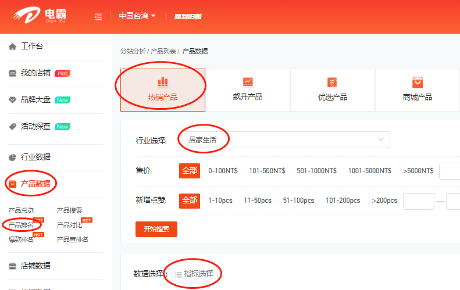Click the 指标选择 list icon
460x290 pixels.
179,275
